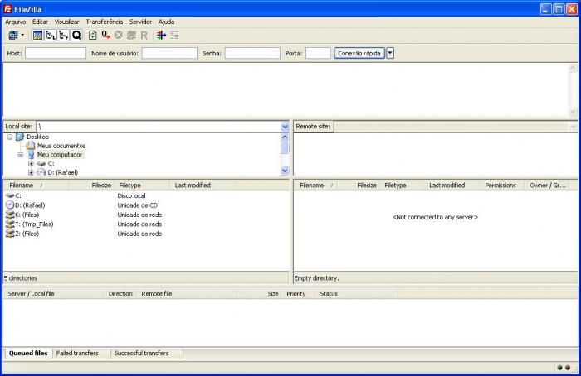Sort local list by Filesize column

[x=92, y=186]
